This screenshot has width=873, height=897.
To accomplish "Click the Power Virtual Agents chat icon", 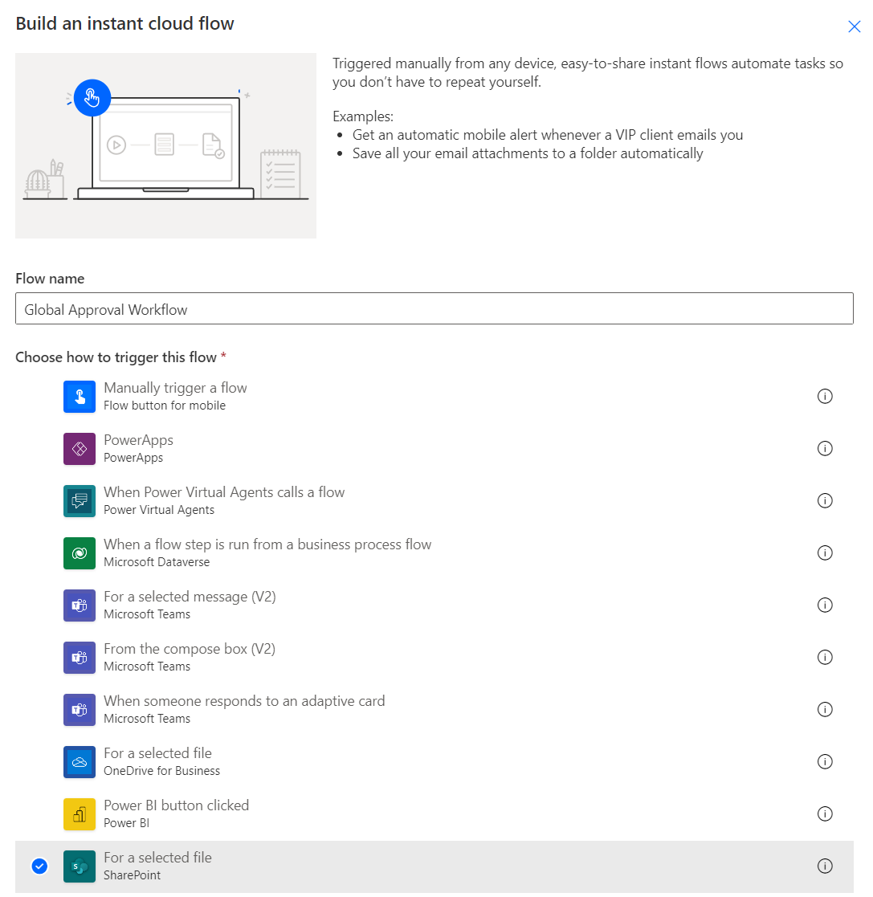I will 80,500.
